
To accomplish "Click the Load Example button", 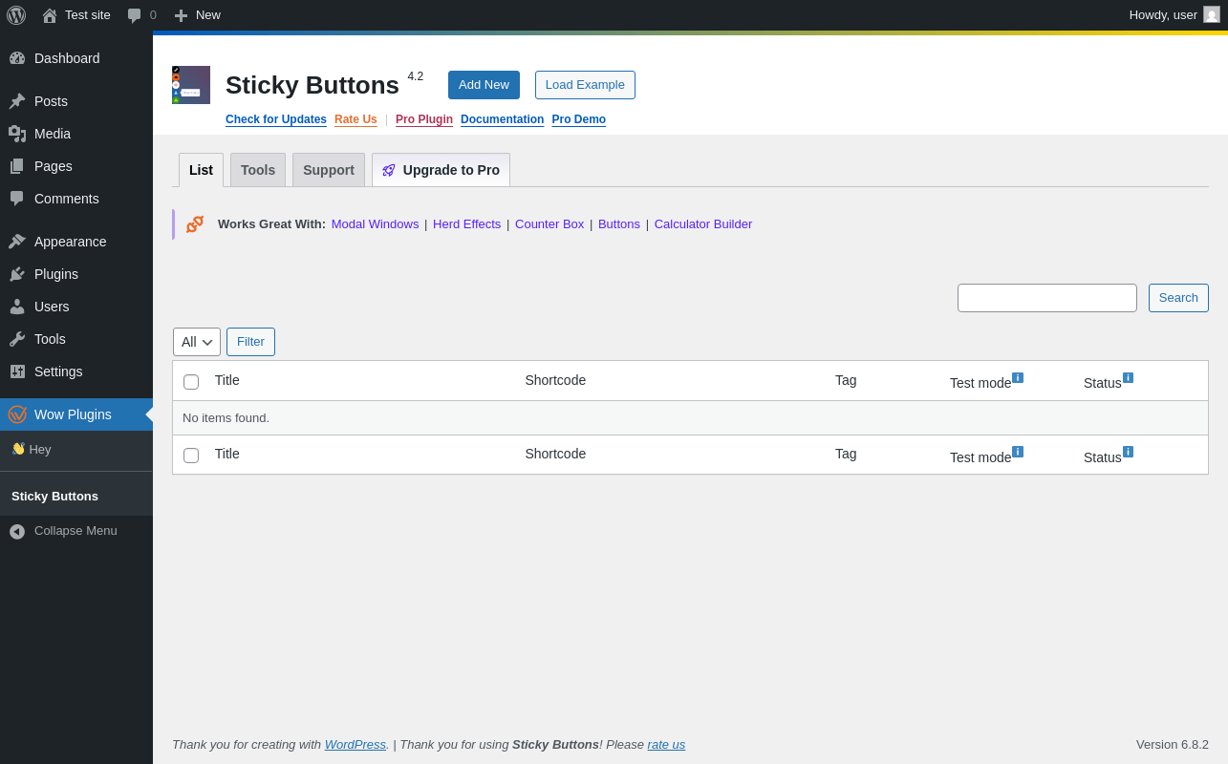I will [585, 85].
